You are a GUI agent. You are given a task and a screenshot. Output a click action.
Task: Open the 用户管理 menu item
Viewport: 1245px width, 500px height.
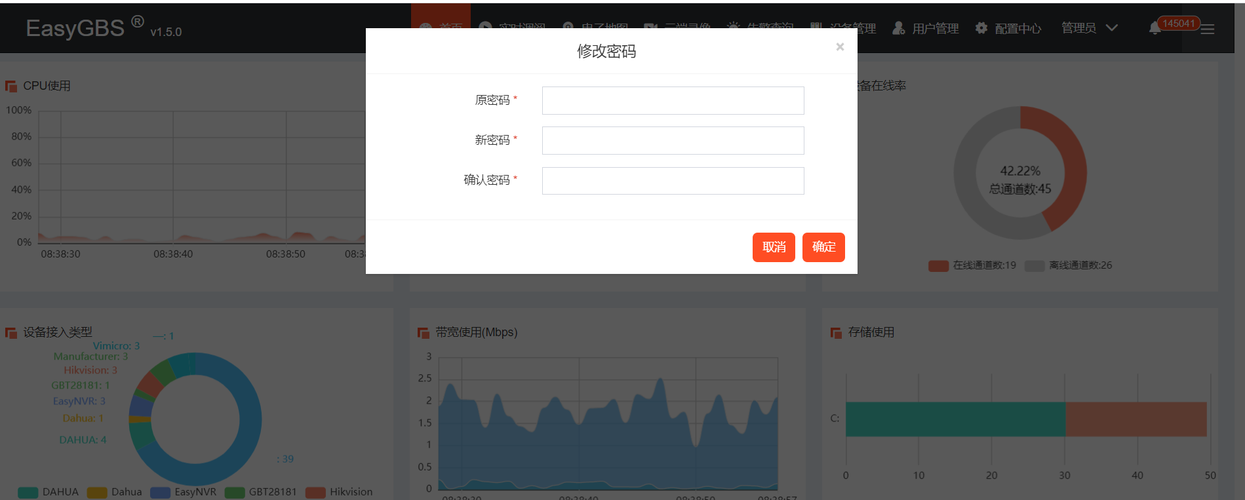[x=926, y=28]
